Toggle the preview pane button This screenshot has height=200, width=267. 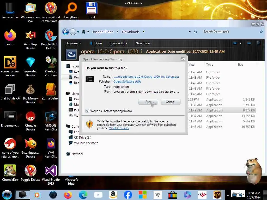click(249, 43)
